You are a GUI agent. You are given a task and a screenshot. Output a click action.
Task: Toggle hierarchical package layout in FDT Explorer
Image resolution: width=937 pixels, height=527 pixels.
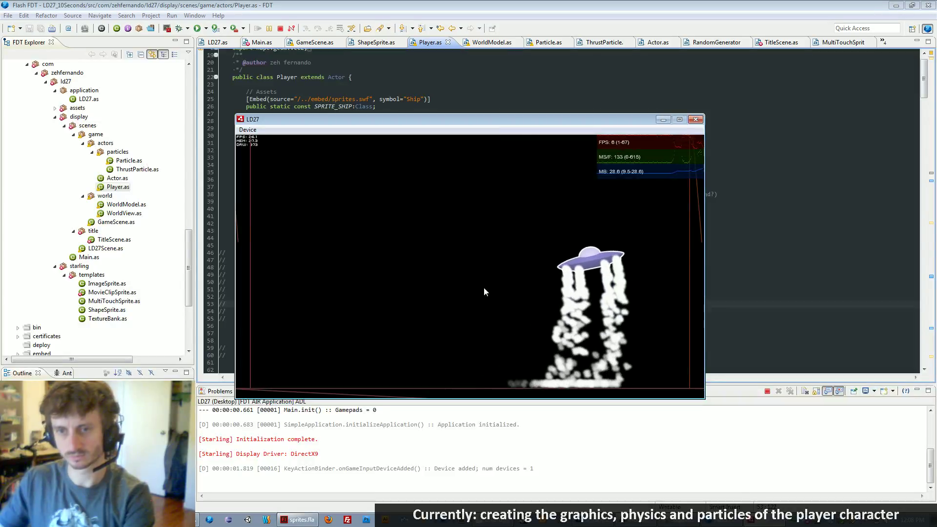163,54
